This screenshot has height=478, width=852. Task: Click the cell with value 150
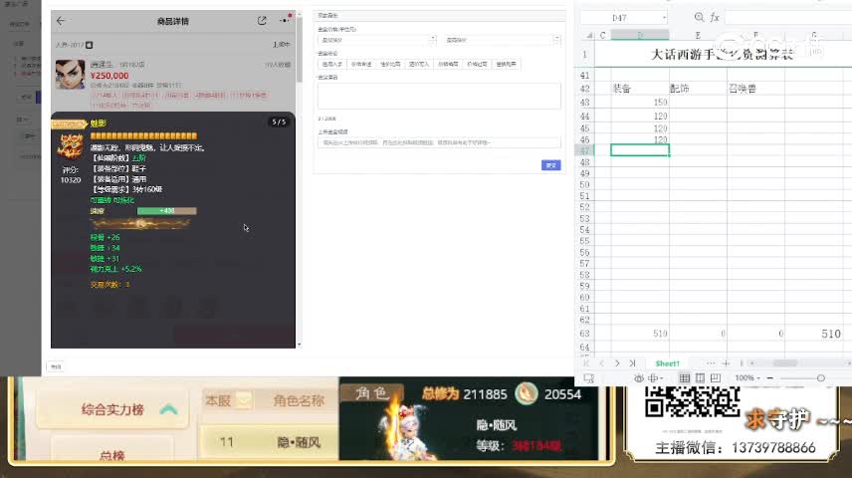(640, 103)
